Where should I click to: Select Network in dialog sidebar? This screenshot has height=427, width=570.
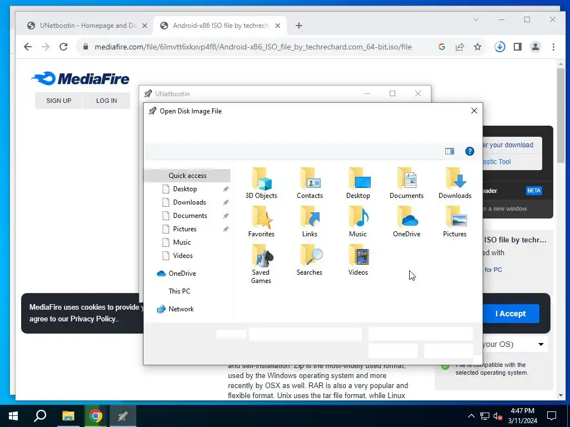point(175,309)
